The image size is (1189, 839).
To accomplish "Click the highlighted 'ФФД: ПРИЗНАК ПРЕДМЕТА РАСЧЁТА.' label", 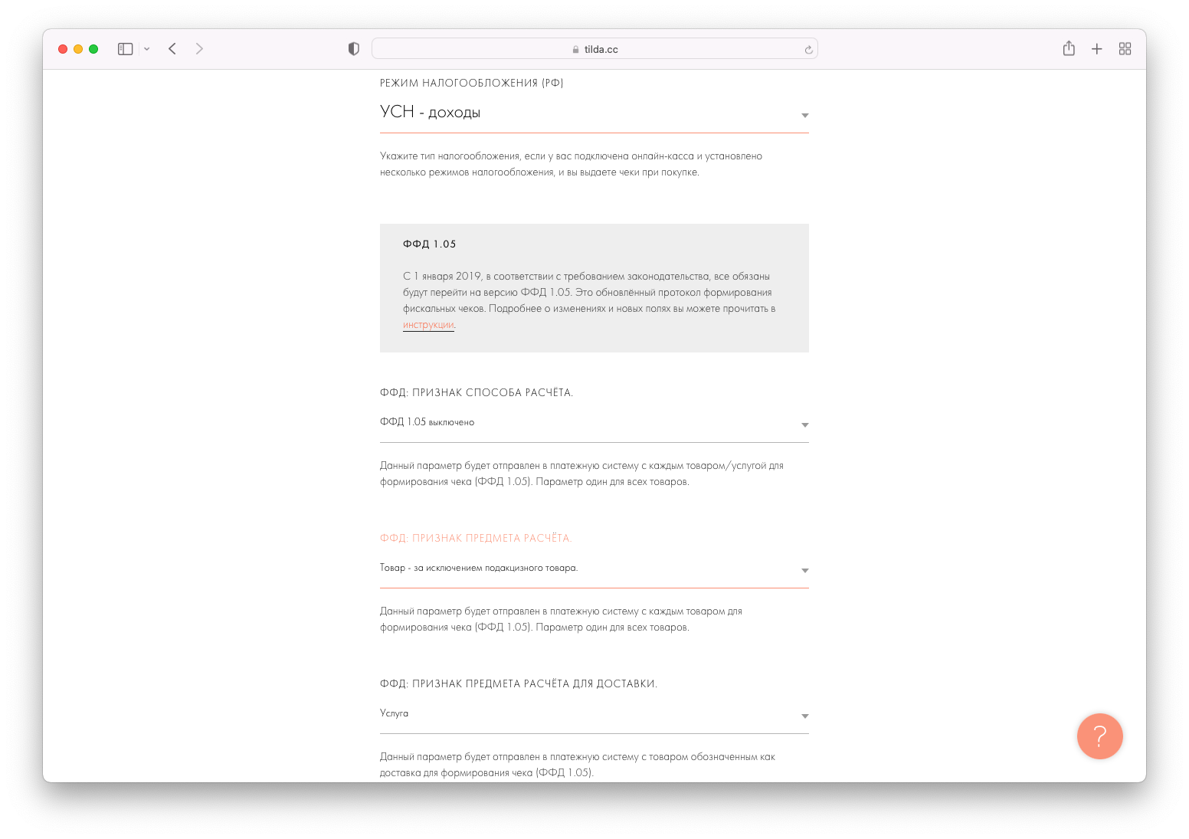I will point(476,538).
